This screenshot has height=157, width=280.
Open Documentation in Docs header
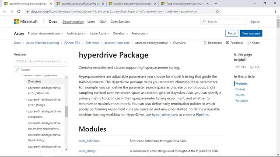tap(73, 21)
